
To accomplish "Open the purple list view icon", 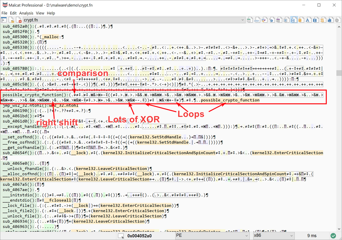I will click(x=279, y=20).
